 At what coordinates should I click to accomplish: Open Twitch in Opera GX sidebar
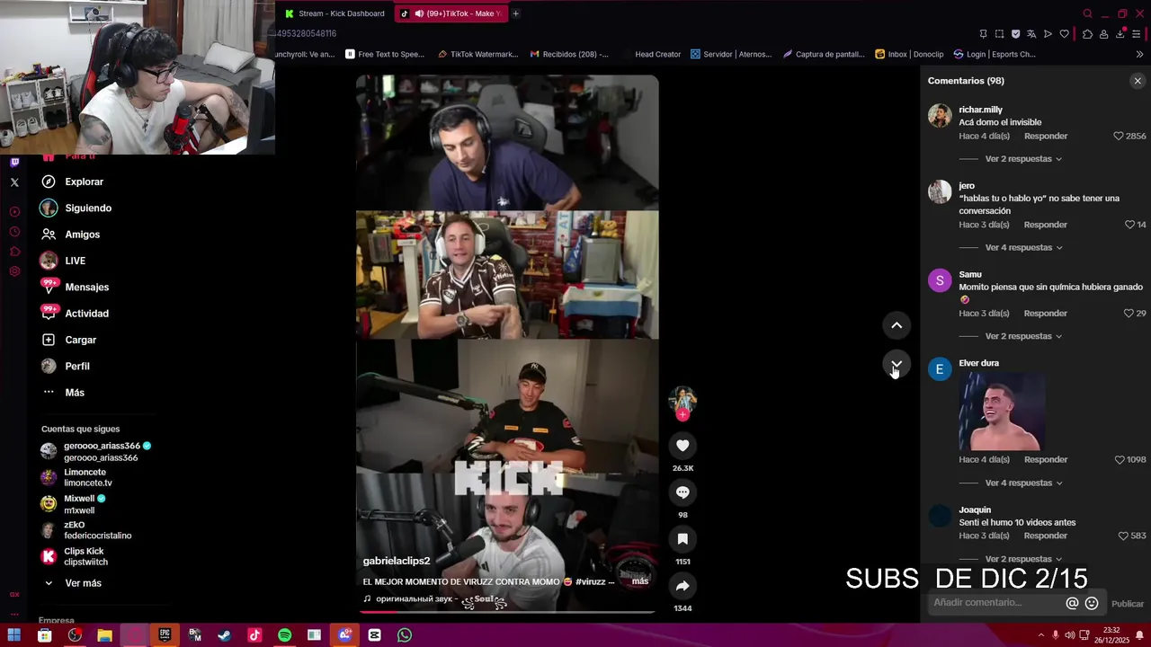point(14,163)
